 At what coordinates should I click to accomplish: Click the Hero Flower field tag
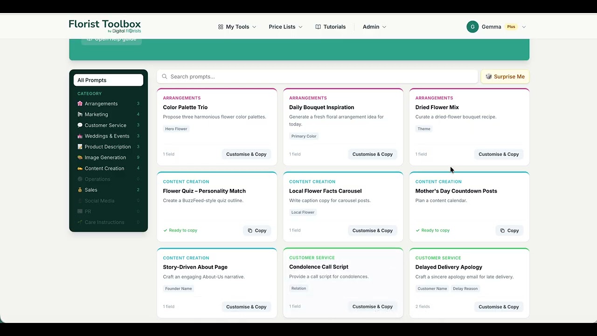[176, 129]
